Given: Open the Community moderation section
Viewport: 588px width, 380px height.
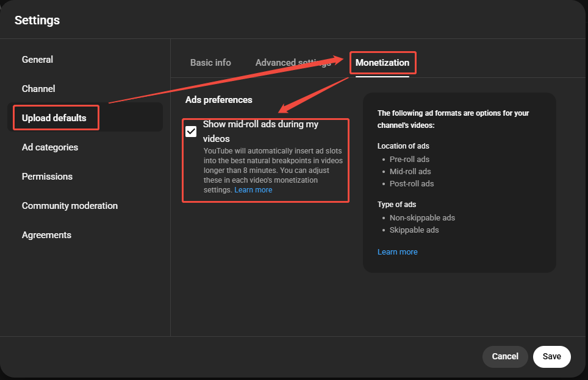Looking at the screenshot, I should (70, 205).
